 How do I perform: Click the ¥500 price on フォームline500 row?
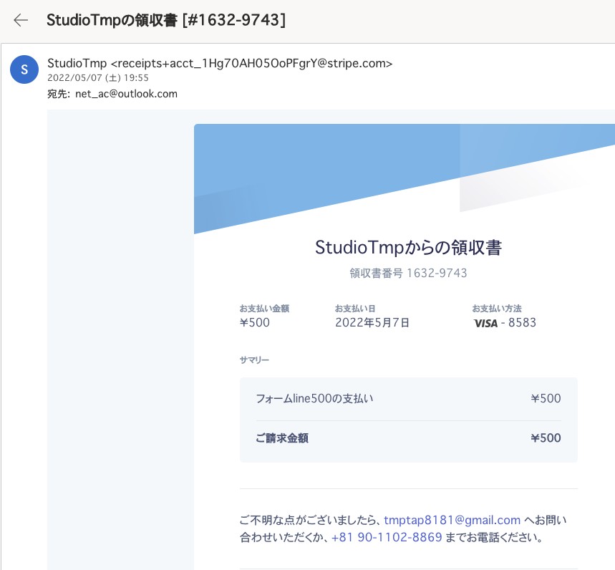pos(546,399)
